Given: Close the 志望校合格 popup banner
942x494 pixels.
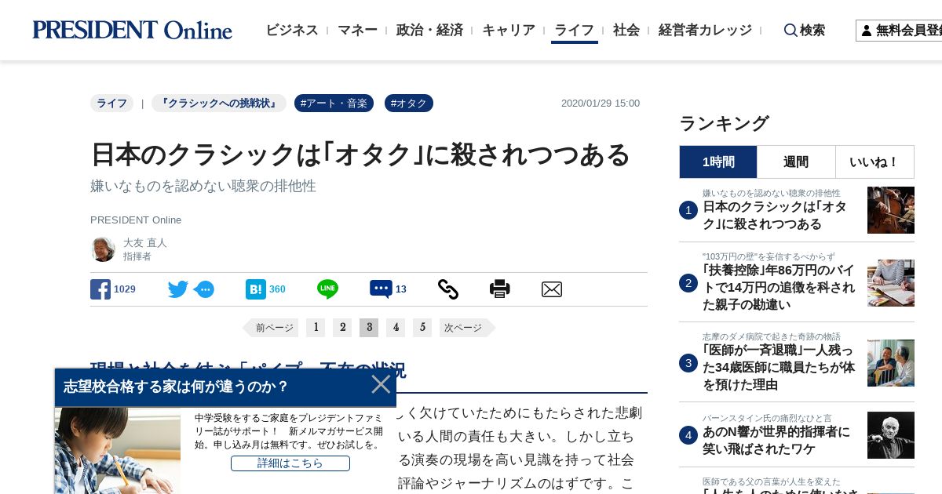Looking at the screenshot, I should point(381,384).
